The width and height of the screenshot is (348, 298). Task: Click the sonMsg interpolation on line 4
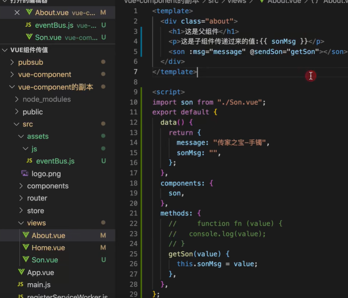[283, 41]
